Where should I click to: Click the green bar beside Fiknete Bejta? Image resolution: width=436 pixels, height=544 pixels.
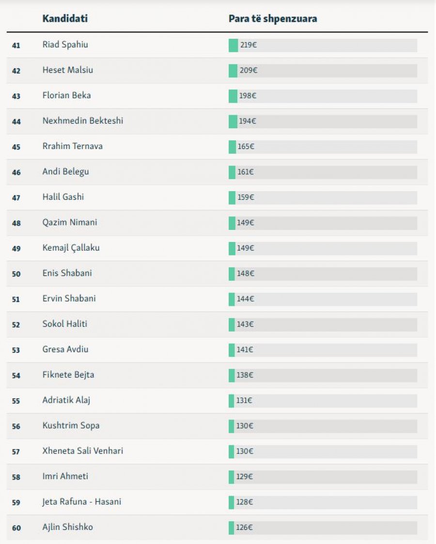coord(232,375)
